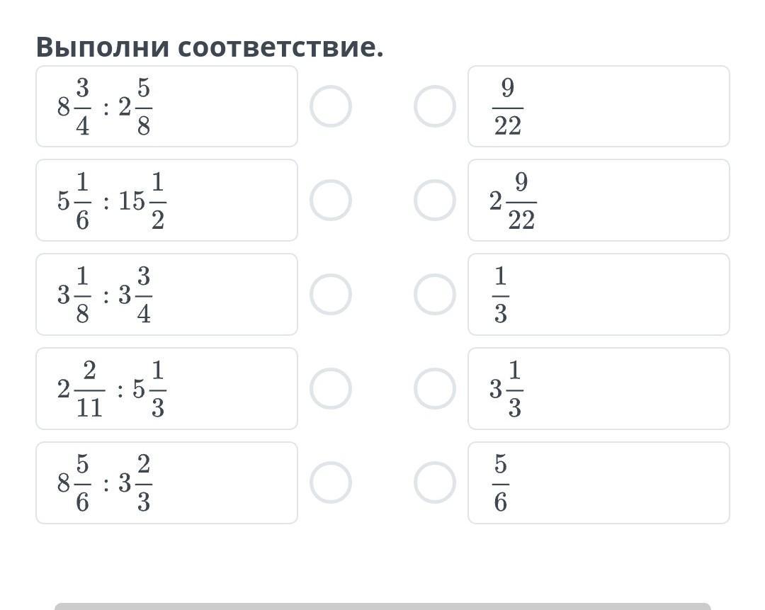Viewport: 765px width, 610px height.
Task: Click the answer card showing 3 1/3
Action: pyautogui.click(x=599, y=388)
